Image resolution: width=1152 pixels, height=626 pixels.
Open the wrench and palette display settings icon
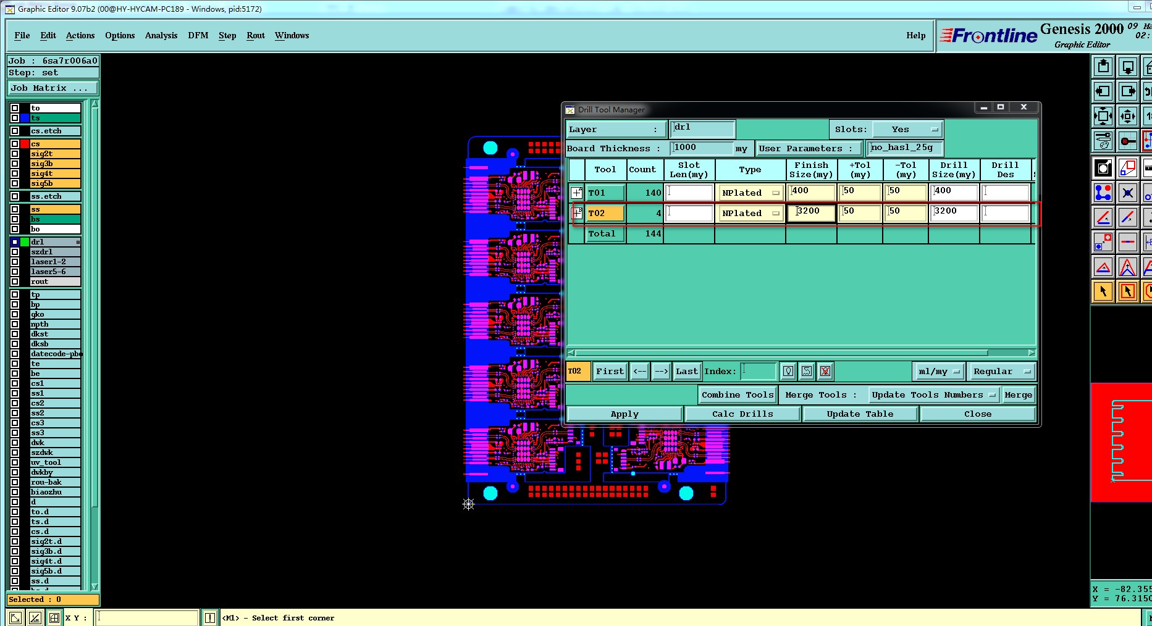[x=1103, y=141]
